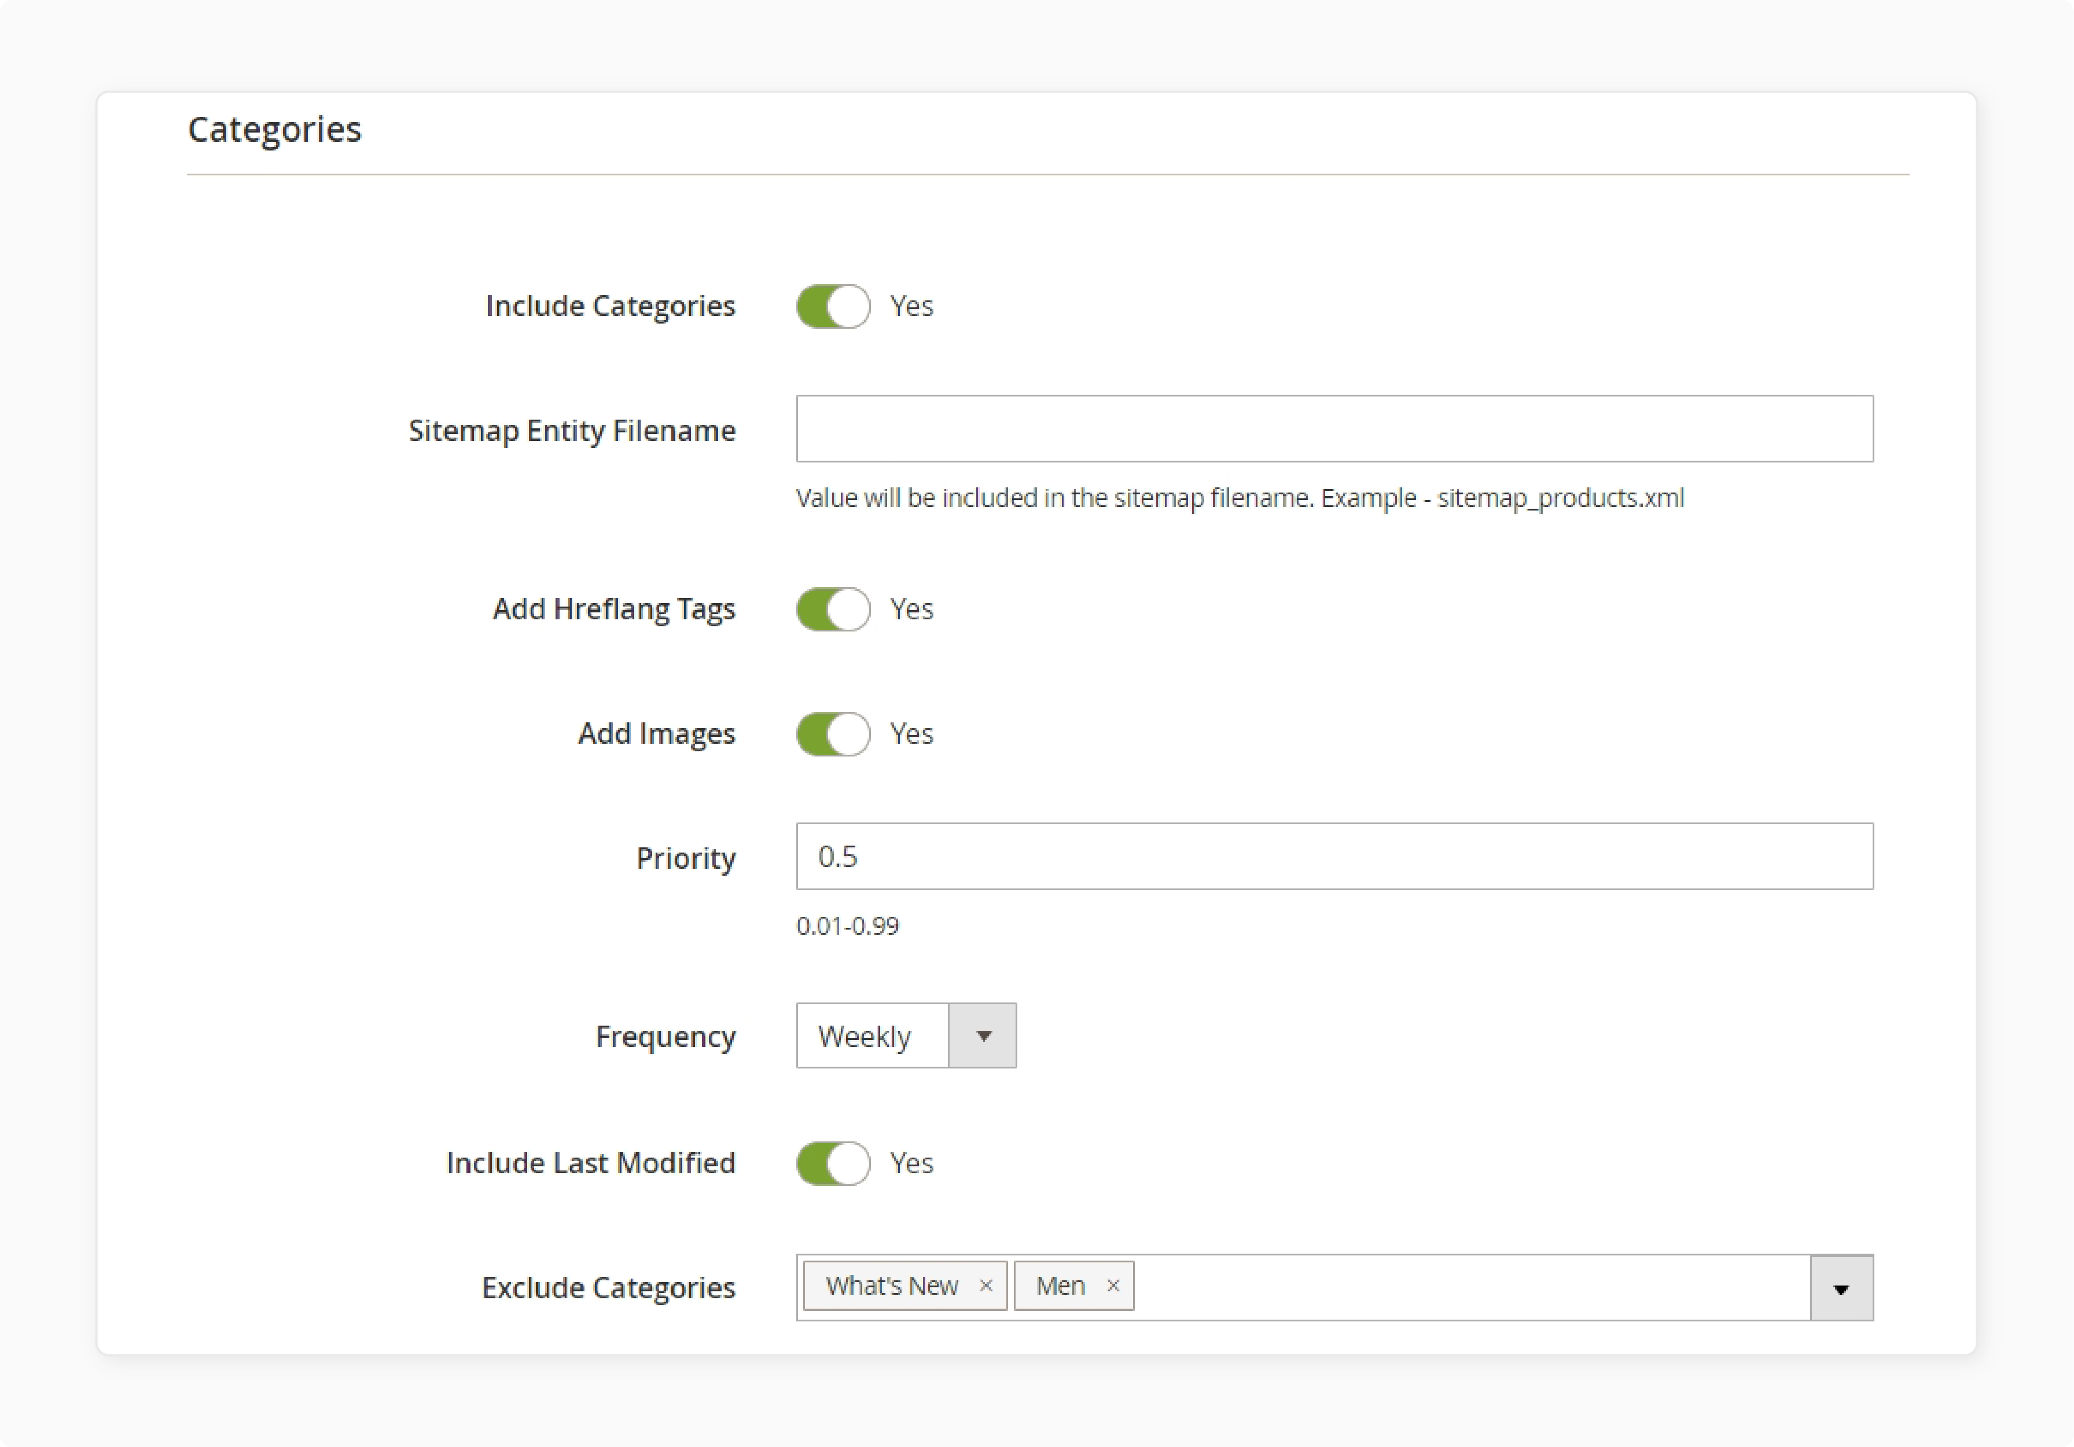Click the Exclude Categories label
Viewport: 2074px width, 1447px height.
coord(609,1288)
